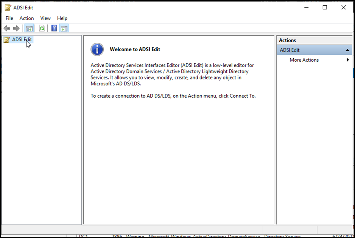Click the Forward arrow toolbar icon
The height and width of the screenshot is (238, 355).
click(16, 28)
